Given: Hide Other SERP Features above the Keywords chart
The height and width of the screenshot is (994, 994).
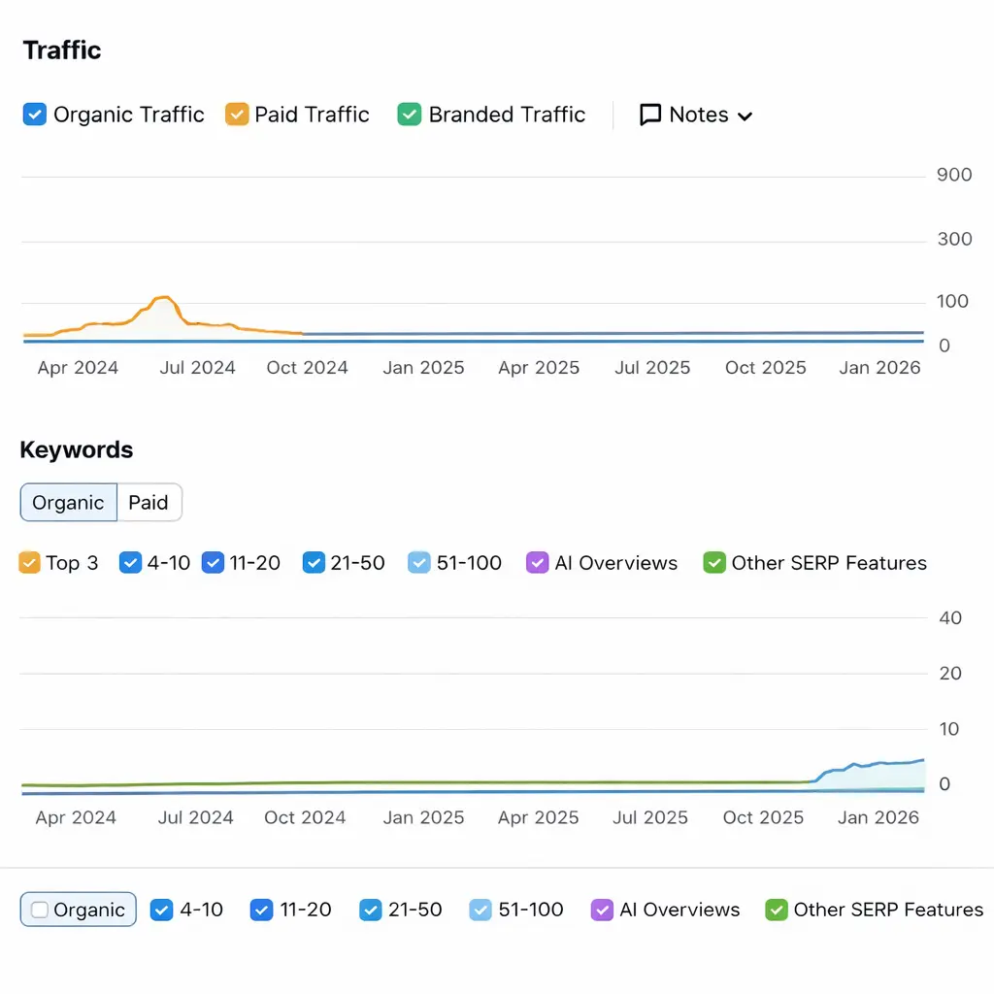Looking at the screenshot, I should pos(714,563).
